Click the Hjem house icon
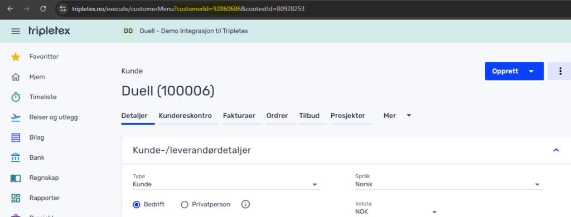Screen dimensions: 571x217 (x=16, y=77)
